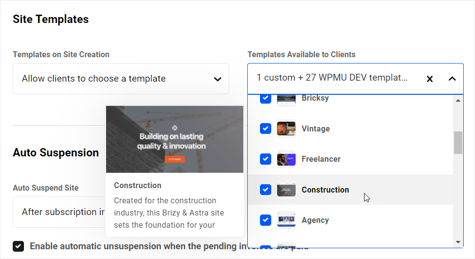The image size is (475, 259).
Task: Clear selected templates with the X icon
Action: click(x=430, y=79)
